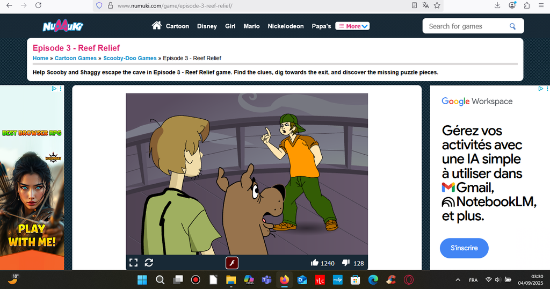550x289 pixels.
Task: Bookmark this page with the star icon
Action: [437, 5]
